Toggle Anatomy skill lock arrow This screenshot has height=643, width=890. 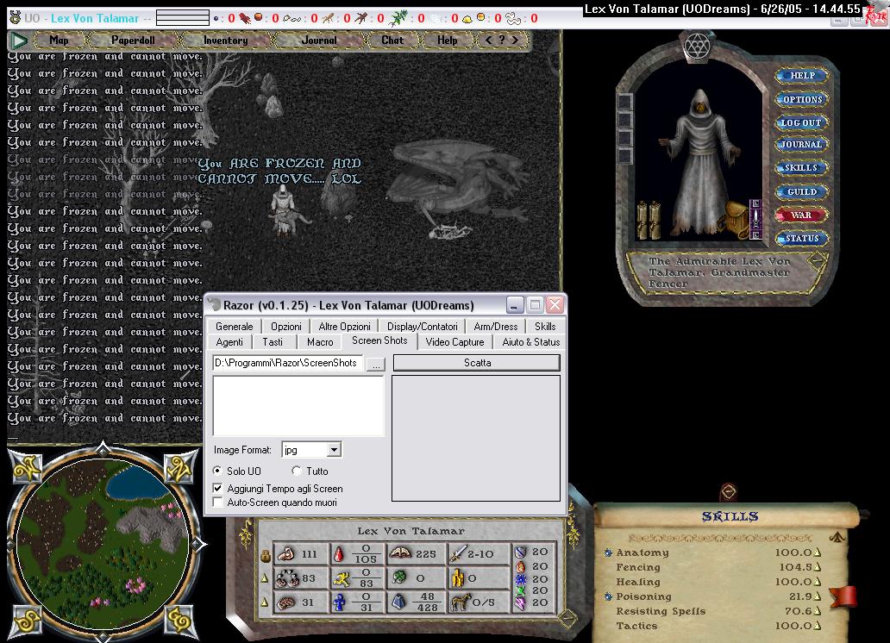pyautogui.click(x=818, y=552)
